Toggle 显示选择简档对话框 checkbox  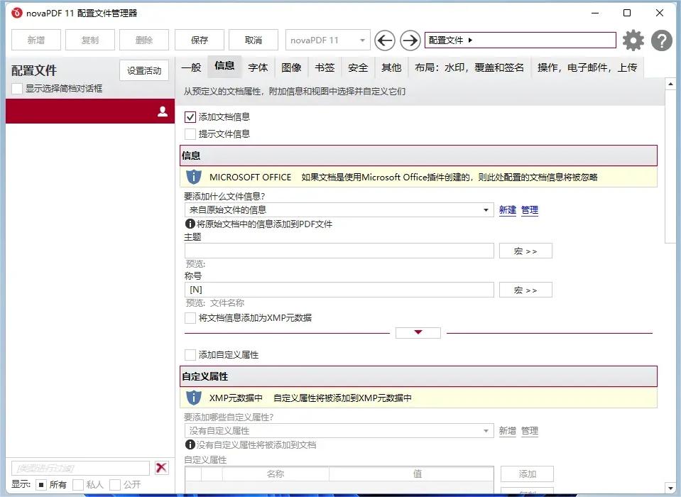[17, 89]
